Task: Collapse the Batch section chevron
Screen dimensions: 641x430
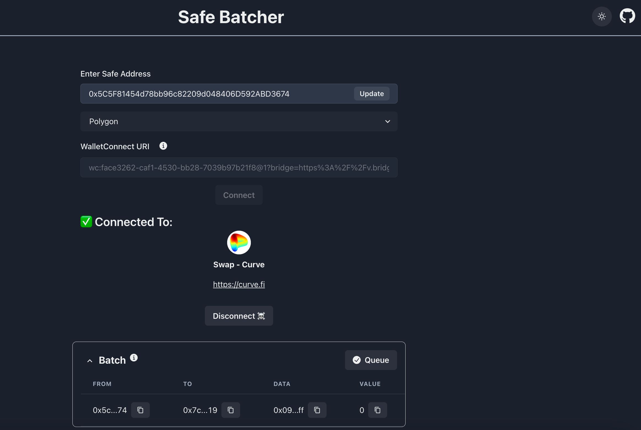Action: pyautogui.click(x=89, y=361)
